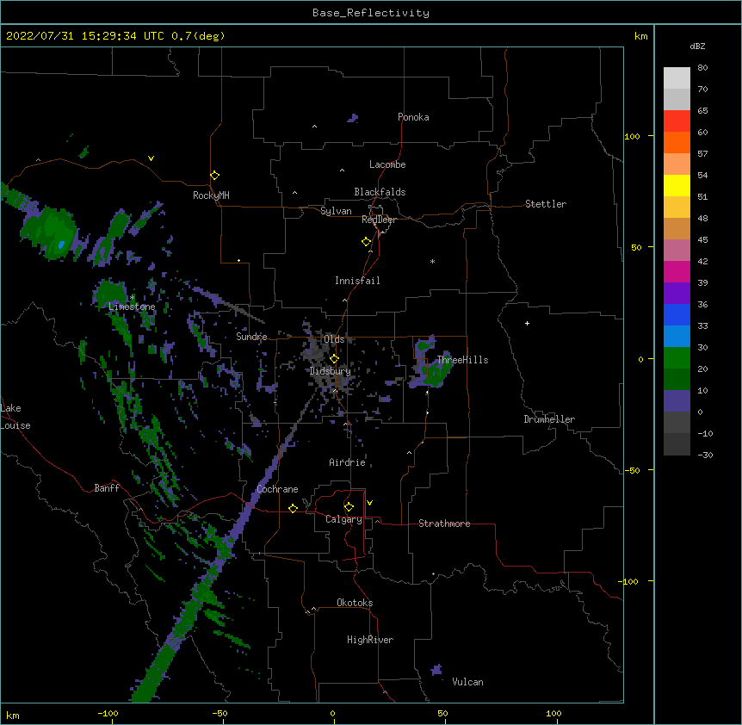Screen dimensions: 742x725
Task: Click the Lacombe city label
Action: 387,164
